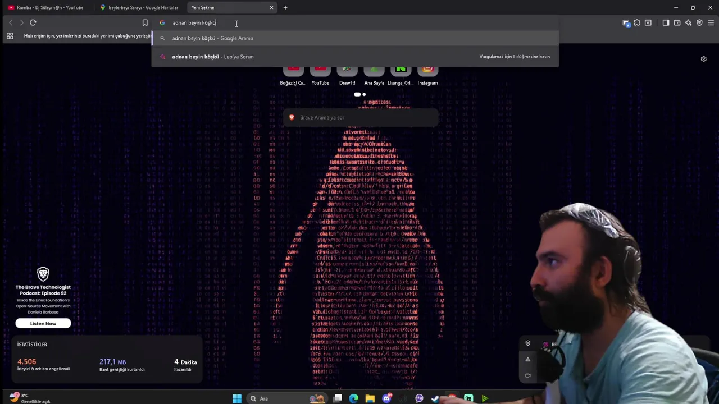Open the tab-star extension icon in toolbar

[x=626, y=23]
